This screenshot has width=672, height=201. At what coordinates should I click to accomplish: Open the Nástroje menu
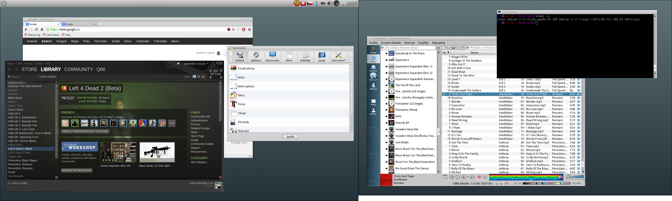(410, 43)
